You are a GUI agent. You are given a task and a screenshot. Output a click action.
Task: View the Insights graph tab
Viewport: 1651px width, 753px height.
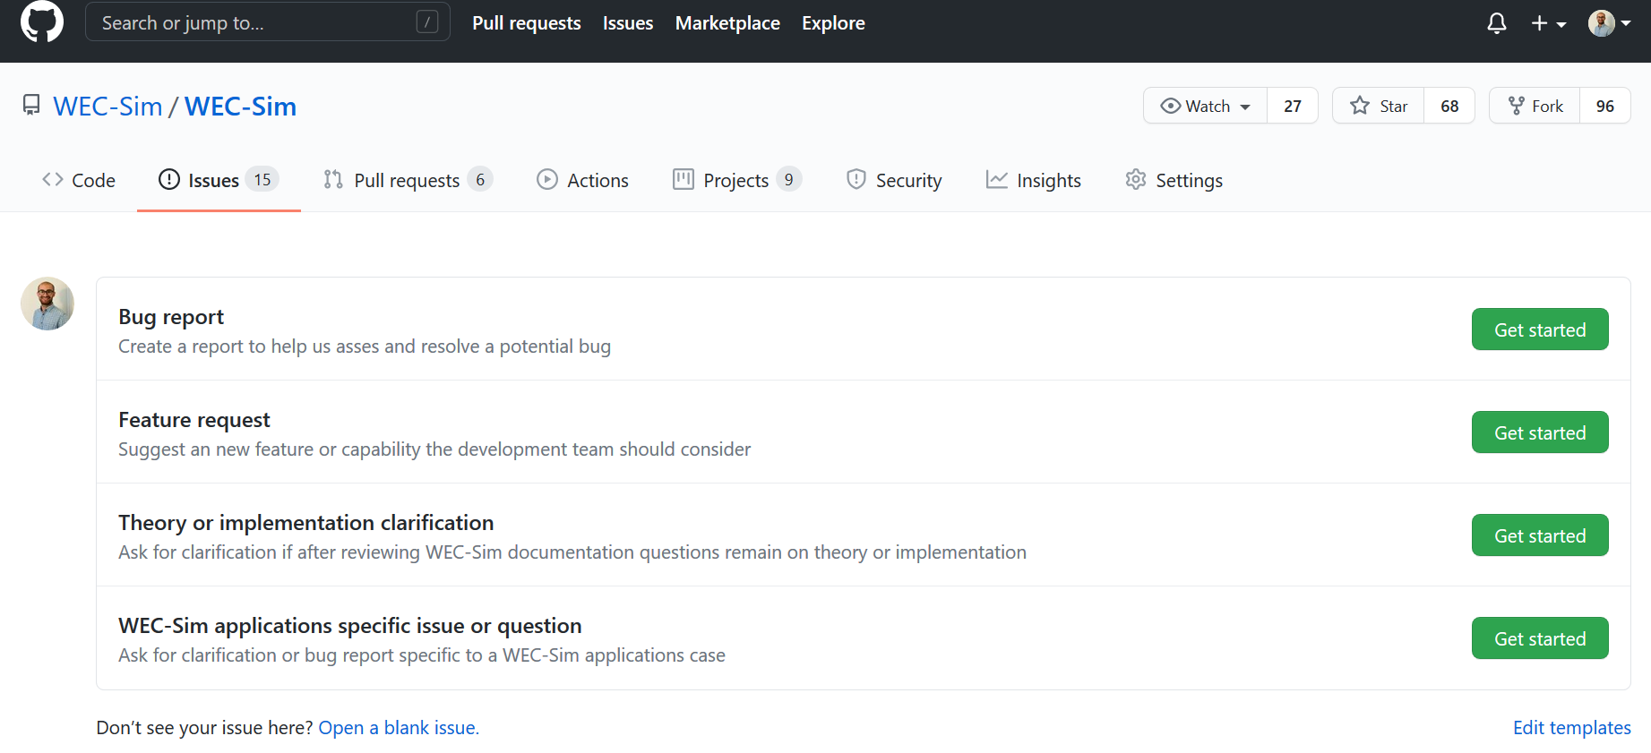coord(1034,180)
